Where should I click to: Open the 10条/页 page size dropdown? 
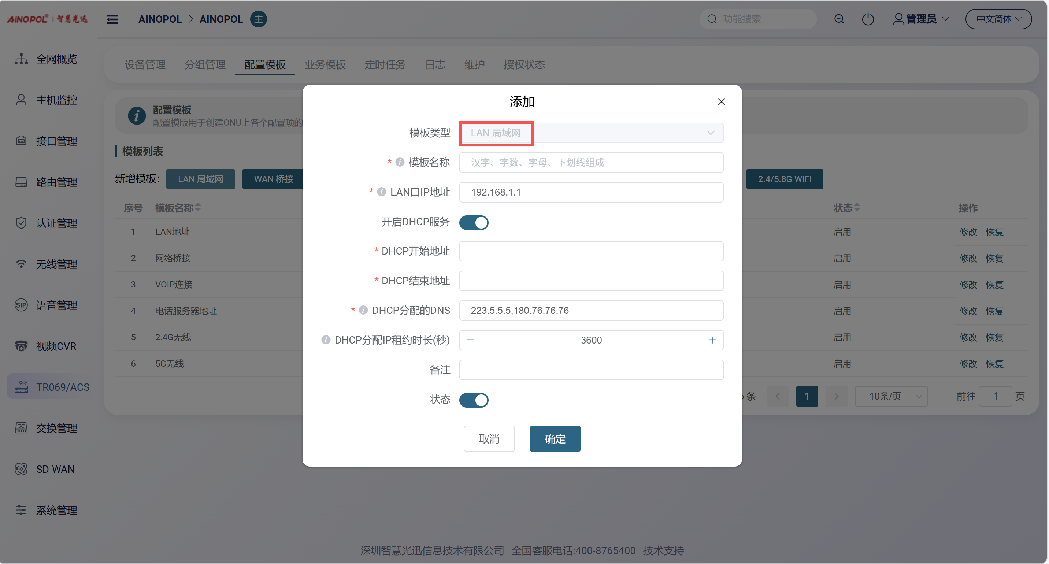[891, 396]
